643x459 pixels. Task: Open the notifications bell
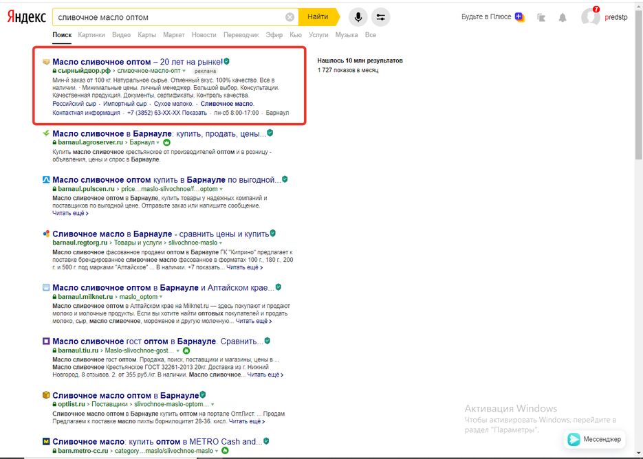(563, 17)
